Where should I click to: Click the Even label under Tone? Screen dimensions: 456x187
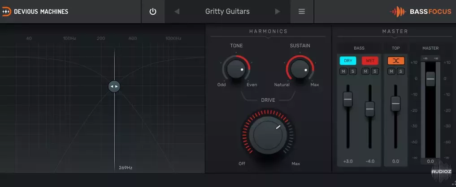pos(252,85)
